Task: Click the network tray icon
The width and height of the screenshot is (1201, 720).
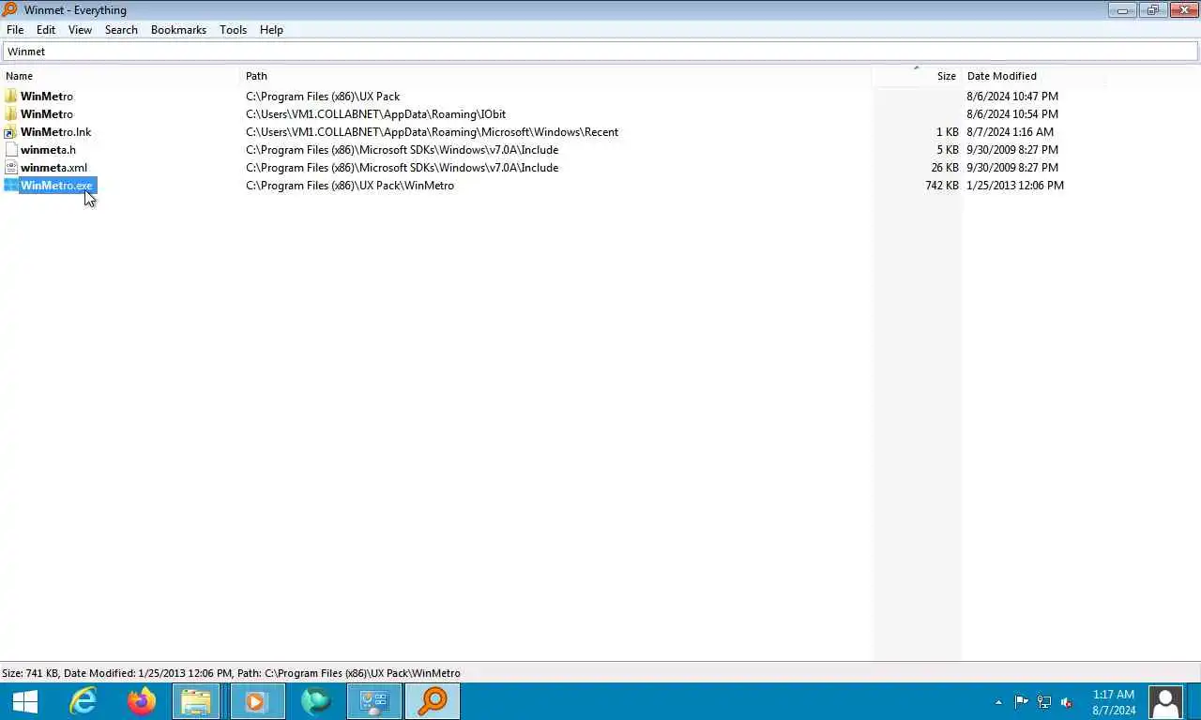Action: pyautogui.click(x=1043, y=702)
